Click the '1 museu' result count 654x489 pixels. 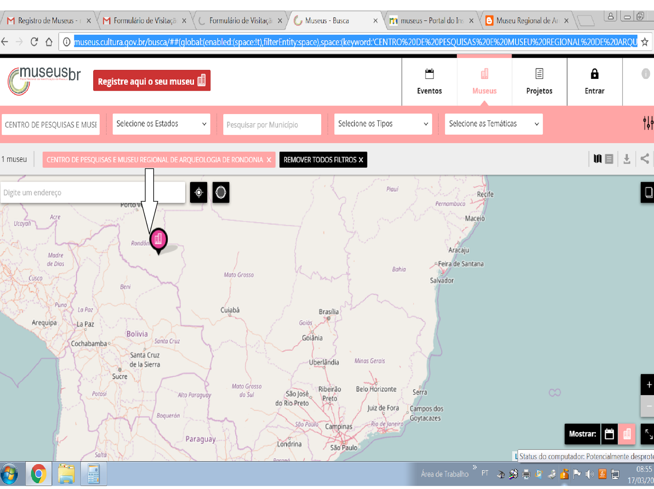click(x=14, y=159)
